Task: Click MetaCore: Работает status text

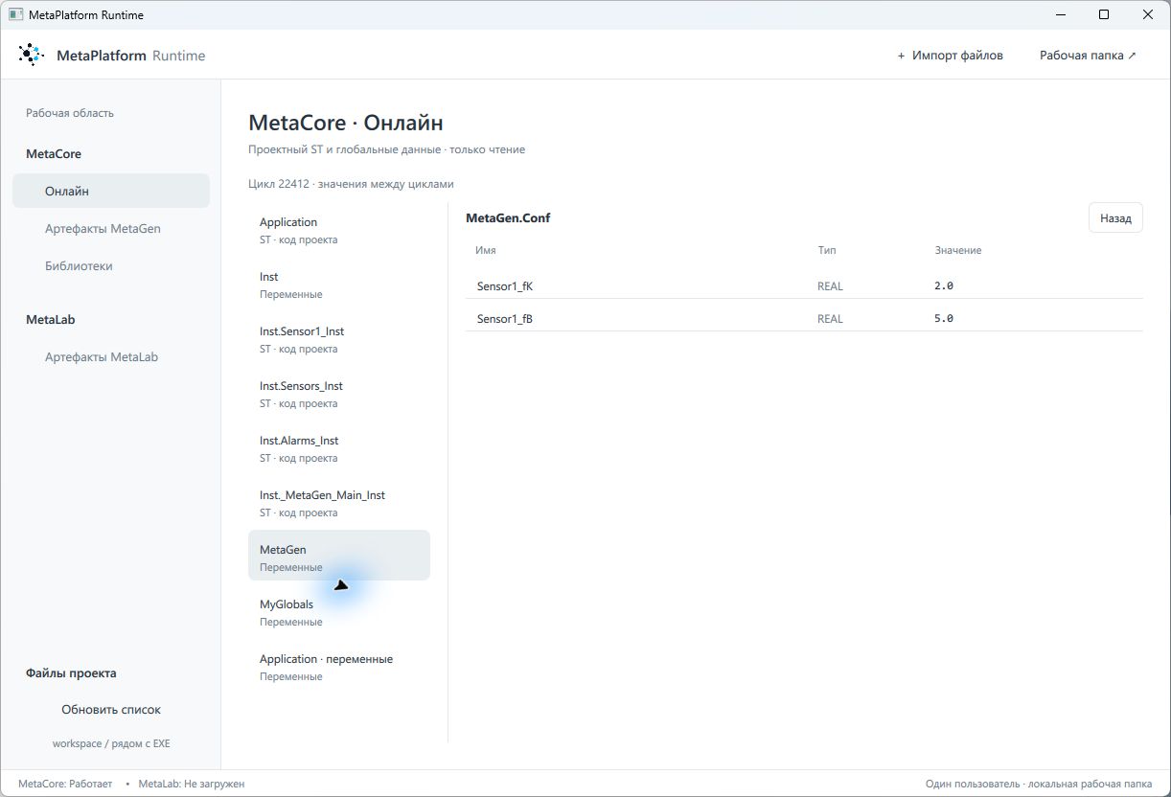Action: point(65,784)
